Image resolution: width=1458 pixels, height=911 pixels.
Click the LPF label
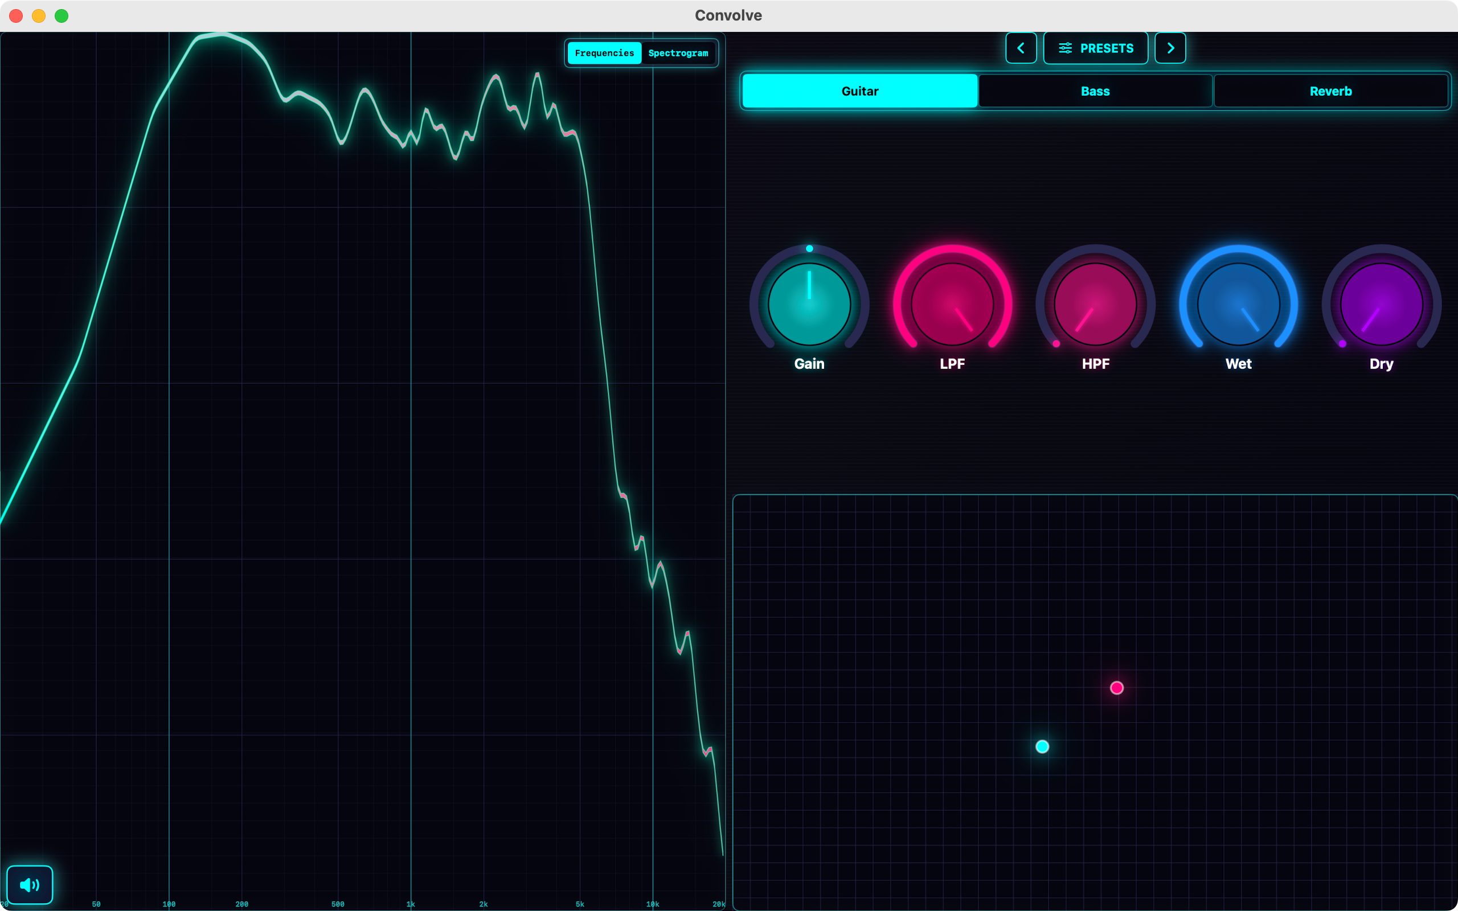[x=952, y=363]
